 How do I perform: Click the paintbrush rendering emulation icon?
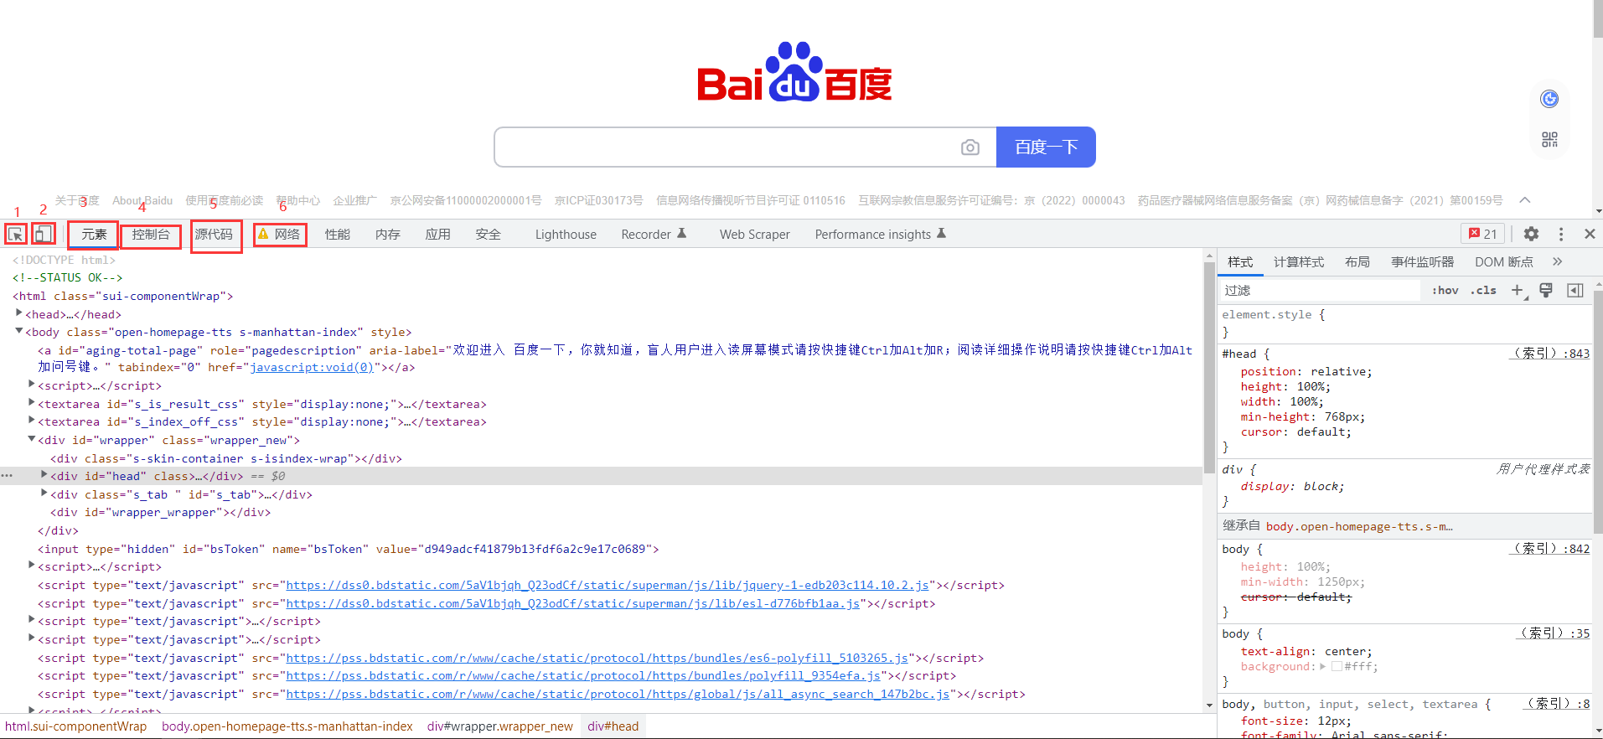(1546, 290)
